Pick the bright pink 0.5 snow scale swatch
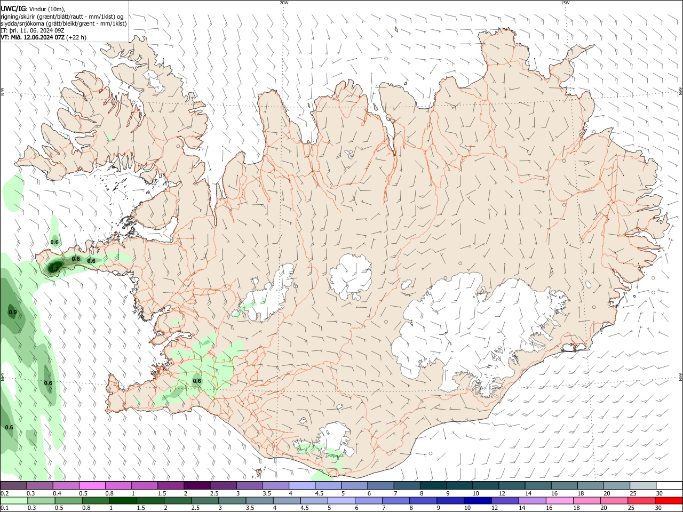 click(x=92, y=486)
